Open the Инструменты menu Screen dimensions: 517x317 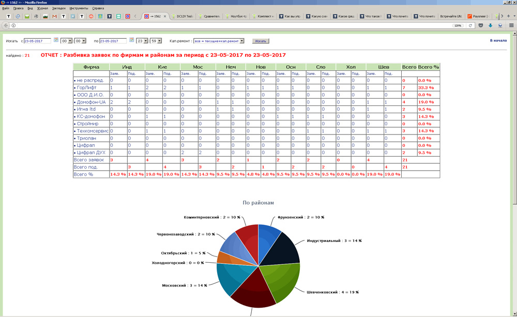[x=79, y=8]
